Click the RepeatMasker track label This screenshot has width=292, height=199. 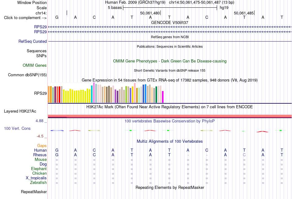(x=34, y=192)
